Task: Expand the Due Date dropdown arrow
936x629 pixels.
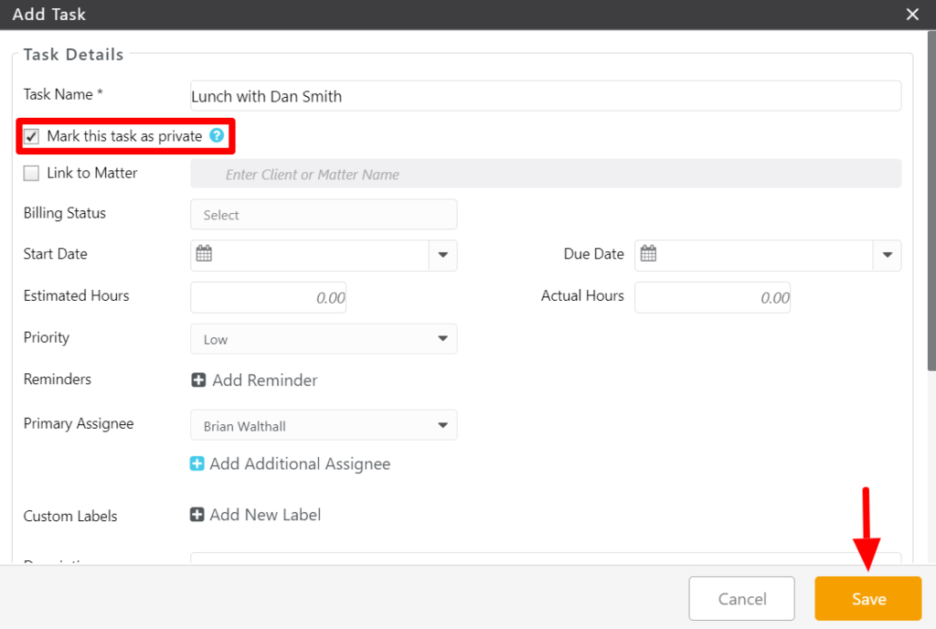Action: (887, 256)
